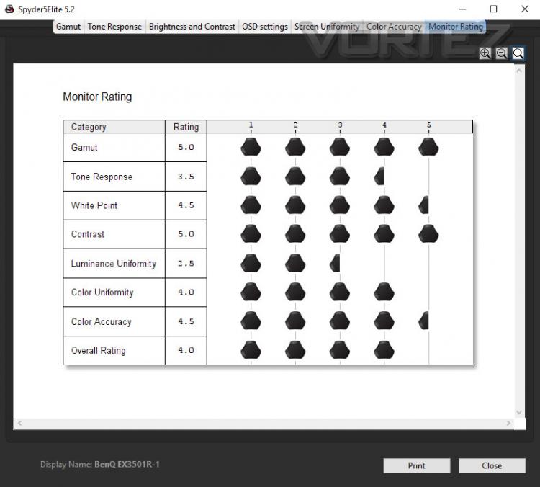
Task: Click the vertical scrollbar track
Action: (519, 241)
